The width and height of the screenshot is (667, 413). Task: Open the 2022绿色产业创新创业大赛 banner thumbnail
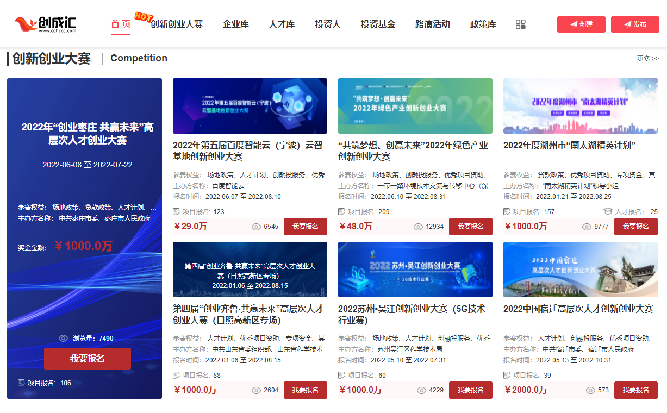pyautogui.click(x=415, y=106)
